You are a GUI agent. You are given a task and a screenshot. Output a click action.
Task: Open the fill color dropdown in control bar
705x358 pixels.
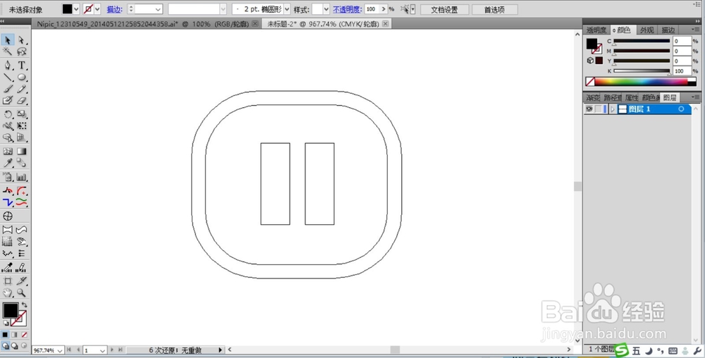click(76, 9)
